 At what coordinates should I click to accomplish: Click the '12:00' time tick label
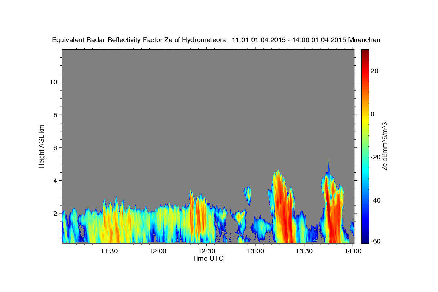[x=158, y=251]
